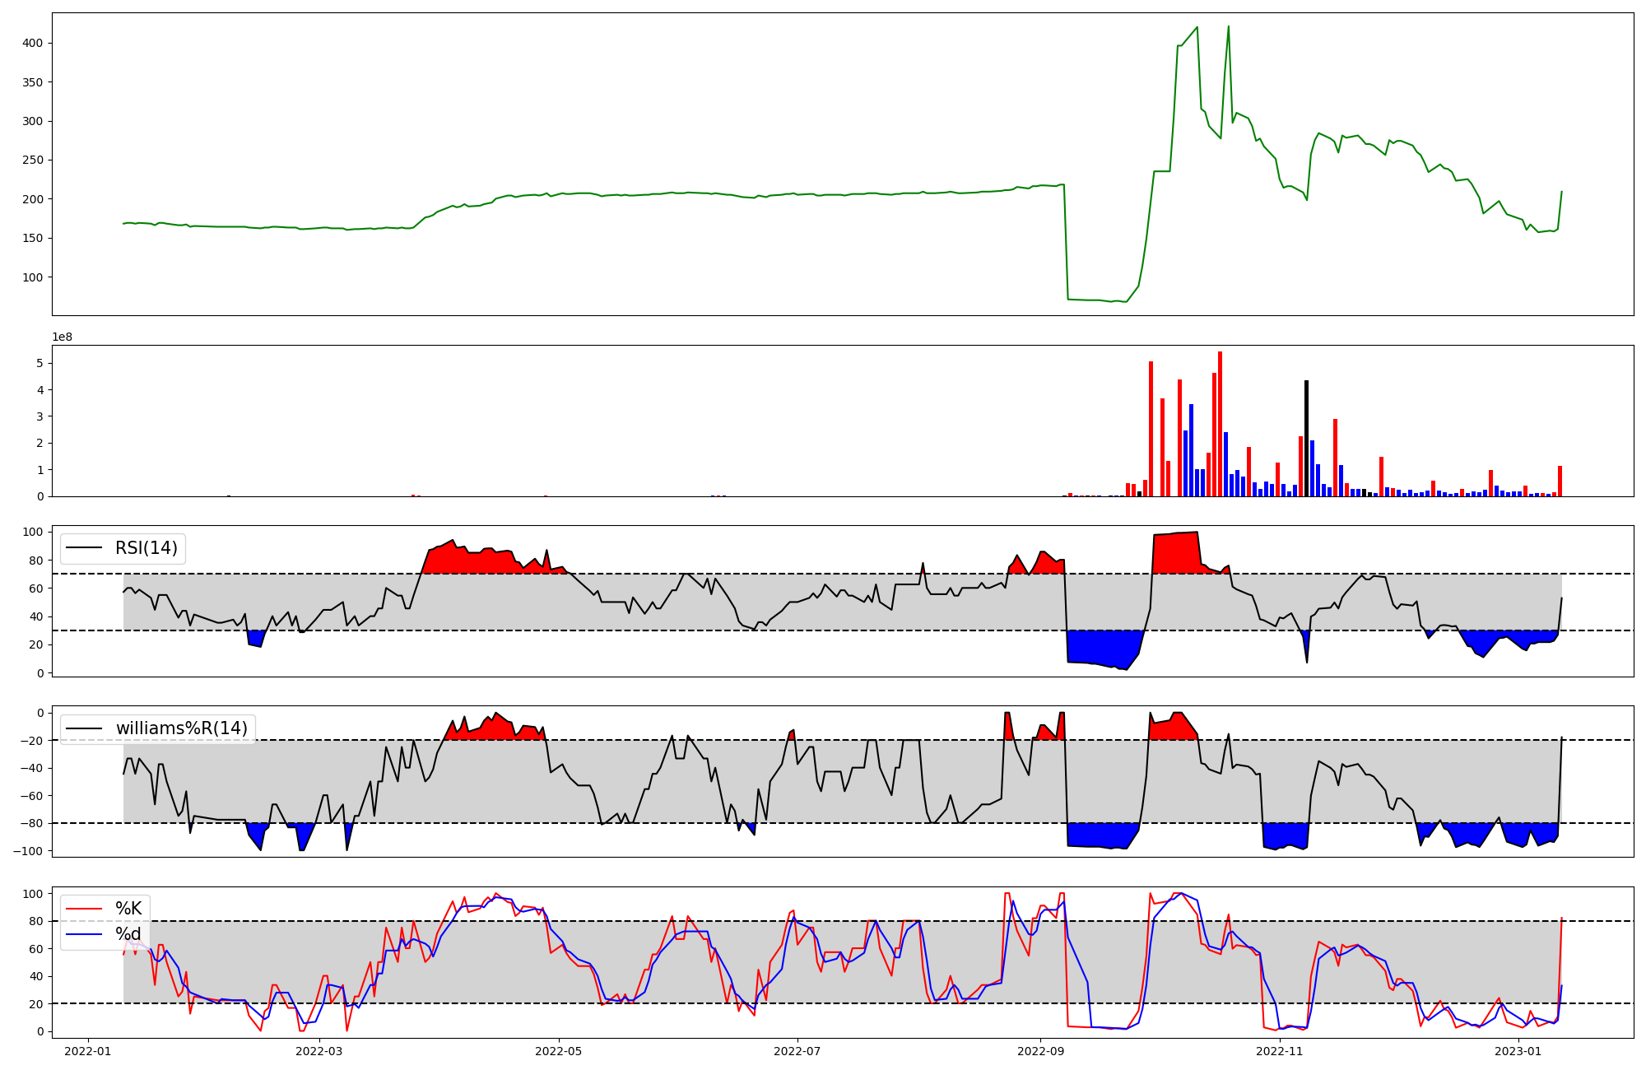Click the 400 tick on price axis
Screen dimensions: 1646x1070
tap(33, 43)
